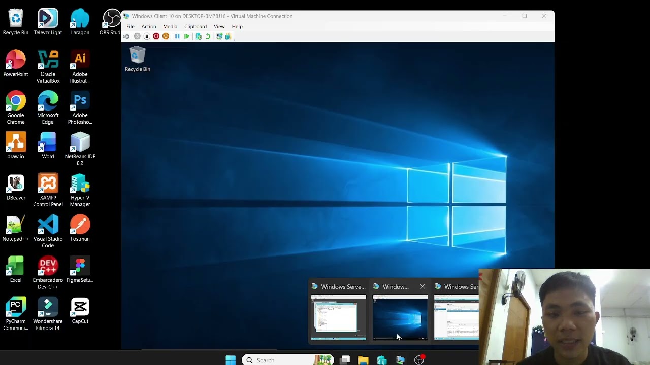This screenshot has width=650, height=365.
Task: Toggle enhanced session mode icon
Action: click(219, 36)
